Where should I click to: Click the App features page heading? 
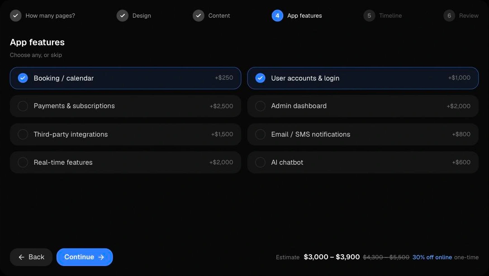37,42
